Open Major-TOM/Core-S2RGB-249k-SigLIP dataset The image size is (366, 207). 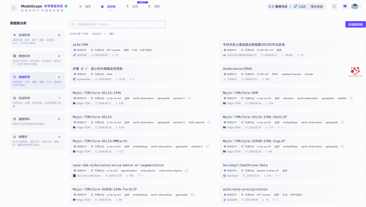tap(254, 141)
